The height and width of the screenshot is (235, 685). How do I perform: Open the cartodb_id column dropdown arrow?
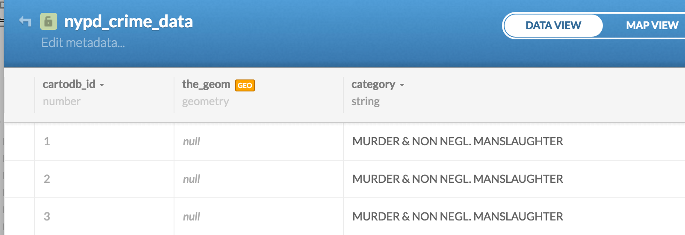(x=102, y=85)
